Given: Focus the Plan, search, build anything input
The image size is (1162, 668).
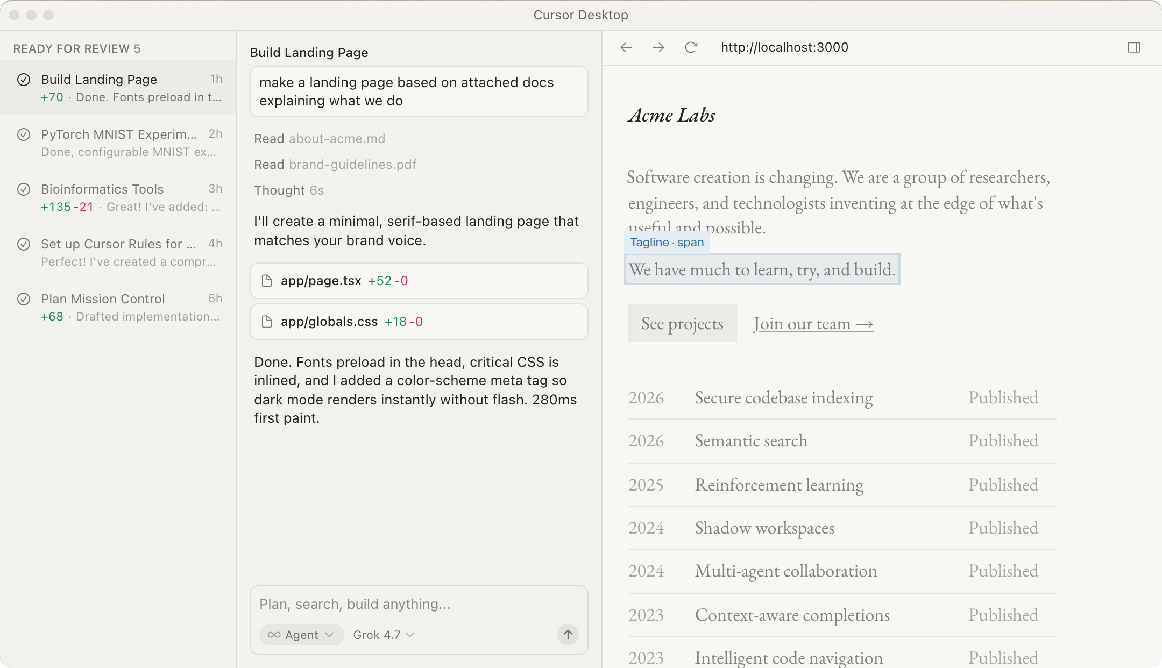Looking at the screenshot, I should pyautogui.click(x=419, y=604).
